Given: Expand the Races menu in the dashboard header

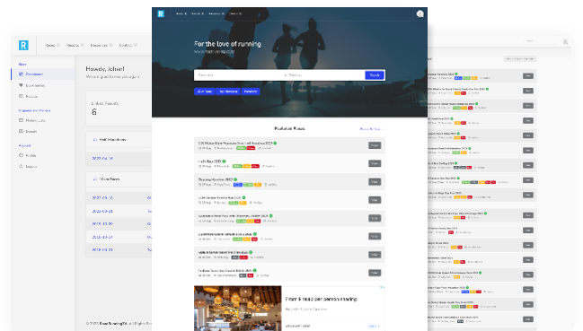Looking at the screenshot, I should [x=52, y=45].
